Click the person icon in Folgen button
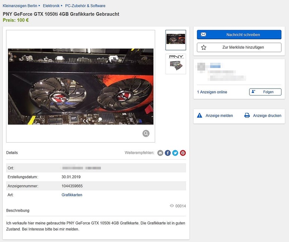Viewport: 289px width, 242px height. tap(253, 91)
